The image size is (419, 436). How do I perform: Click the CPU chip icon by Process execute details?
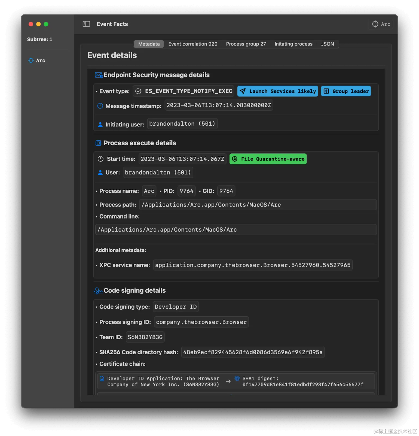[x=98, y=143]
